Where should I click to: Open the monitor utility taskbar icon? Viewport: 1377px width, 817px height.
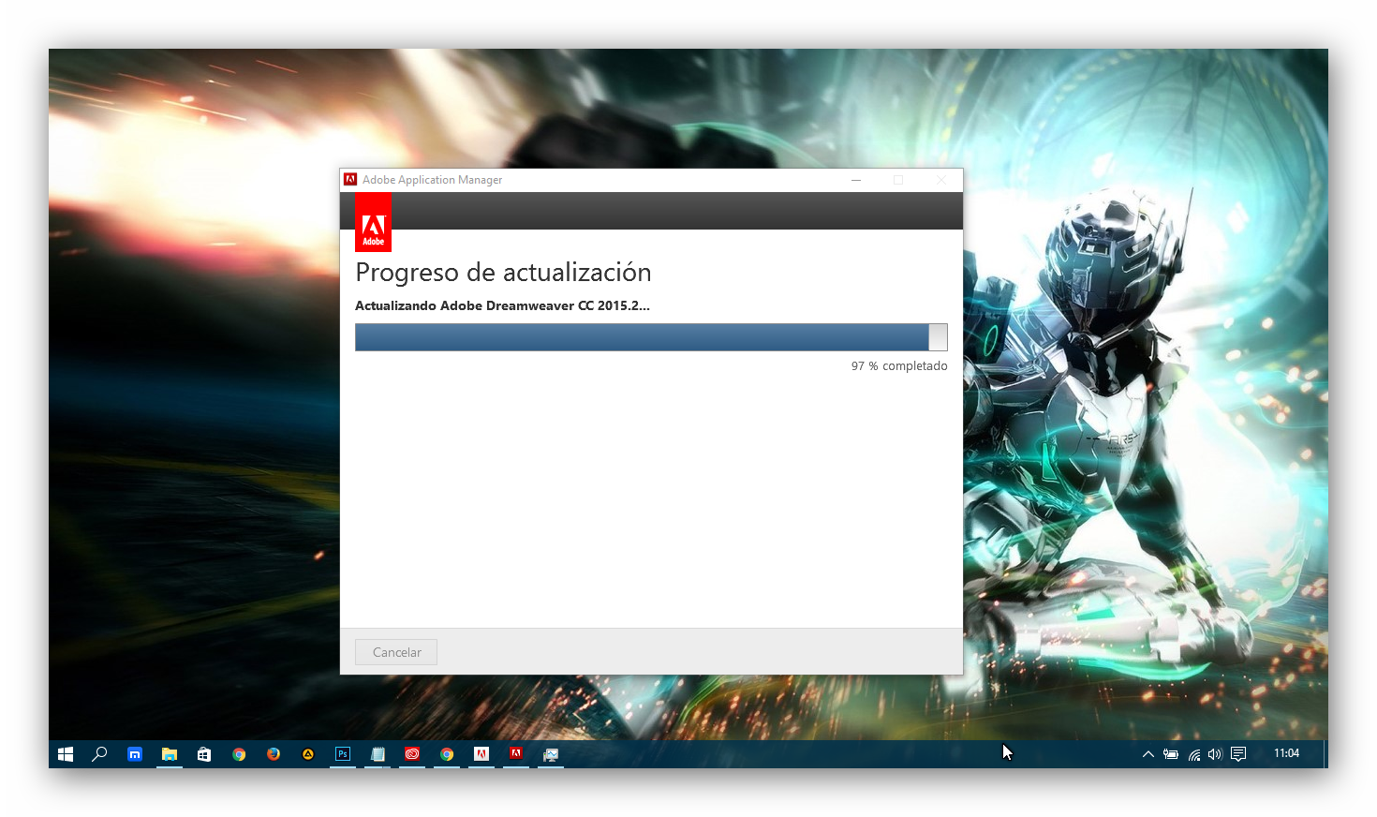pos(551,754)
